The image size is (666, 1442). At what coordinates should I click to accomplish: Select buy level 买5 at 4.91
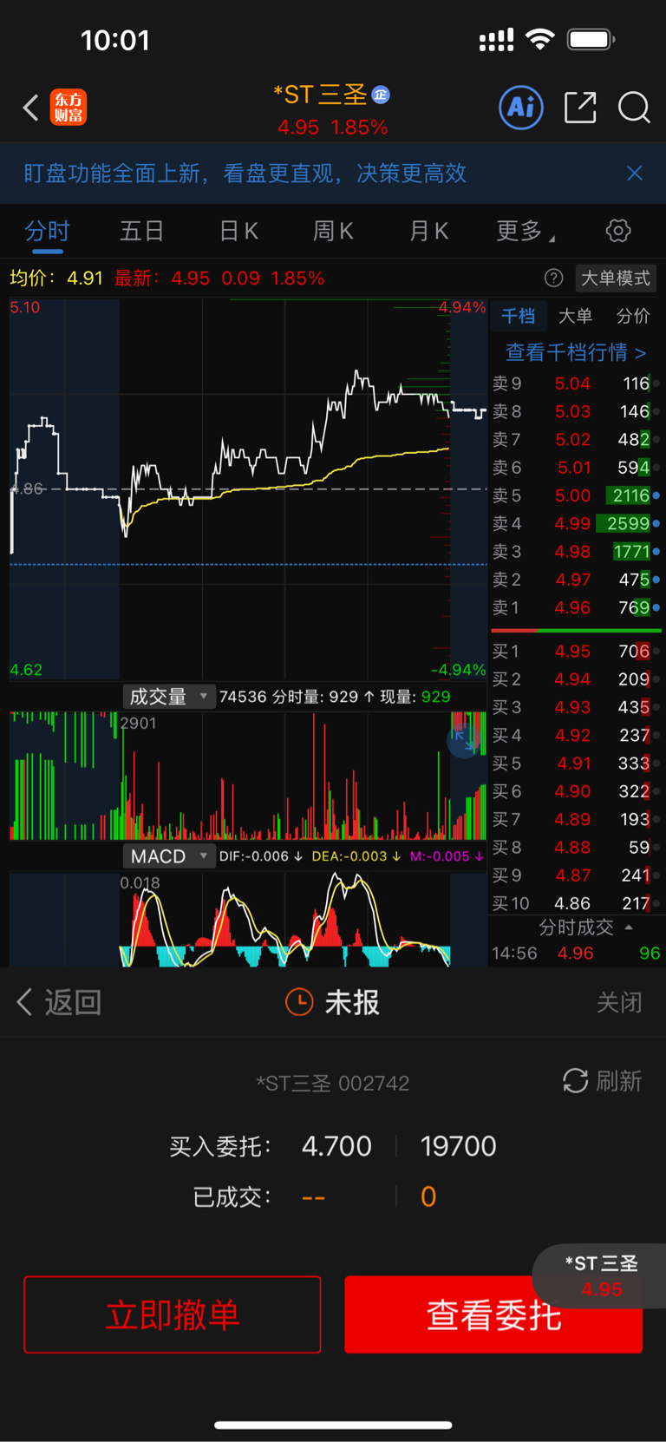click(x=576, y=763)
